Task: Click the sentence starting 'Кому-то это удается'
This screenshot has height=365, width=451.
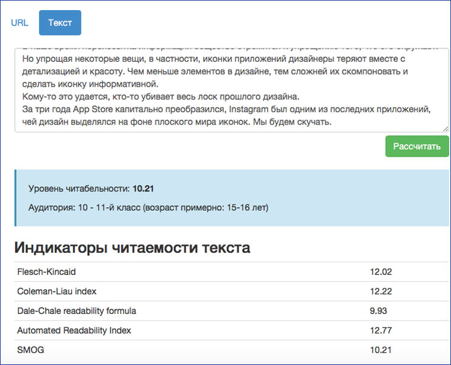Action: point(161,97)
